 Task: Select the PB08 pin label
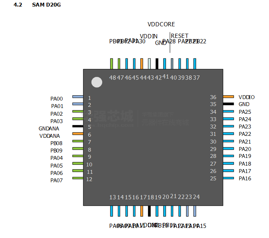(x=57, y=143)
